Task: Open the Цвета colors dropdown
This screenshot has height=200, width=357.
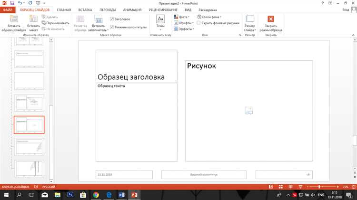Action: tap(182, 17)
